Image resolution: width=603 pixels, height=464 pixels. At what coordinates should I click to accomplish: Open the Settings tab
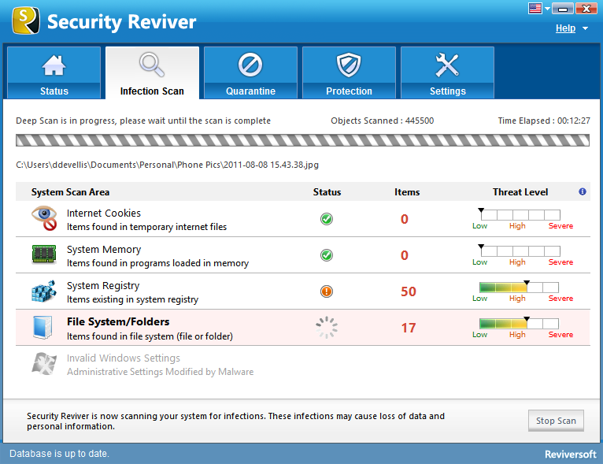point(448,72)
